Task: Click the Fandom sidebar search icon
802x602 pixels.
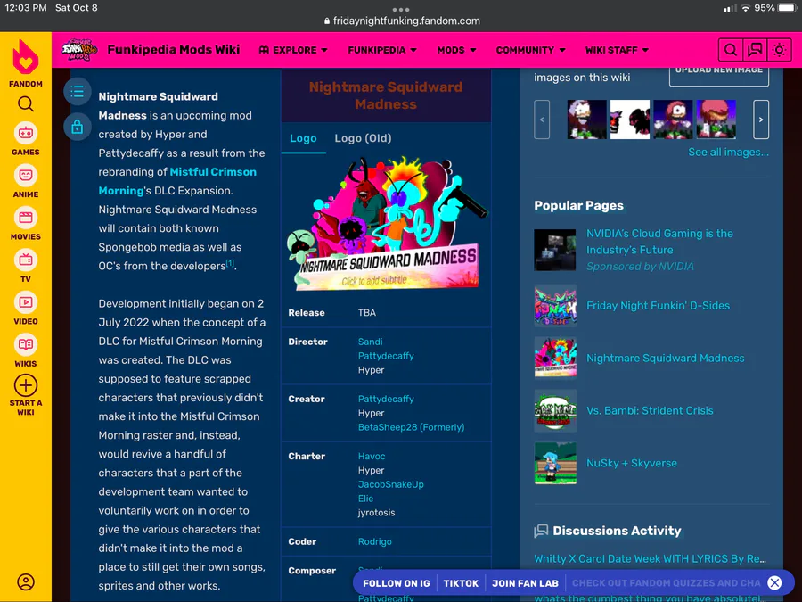Action: tap(26, 104)
